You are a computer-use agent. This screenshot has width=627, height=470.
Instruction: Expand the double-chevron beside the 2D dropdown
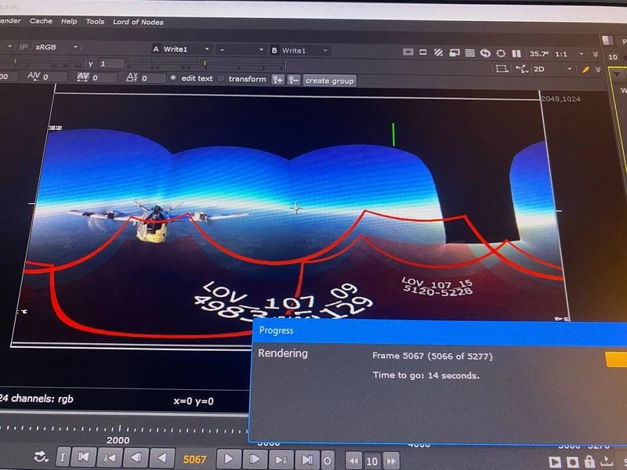[x=598, y=70]
